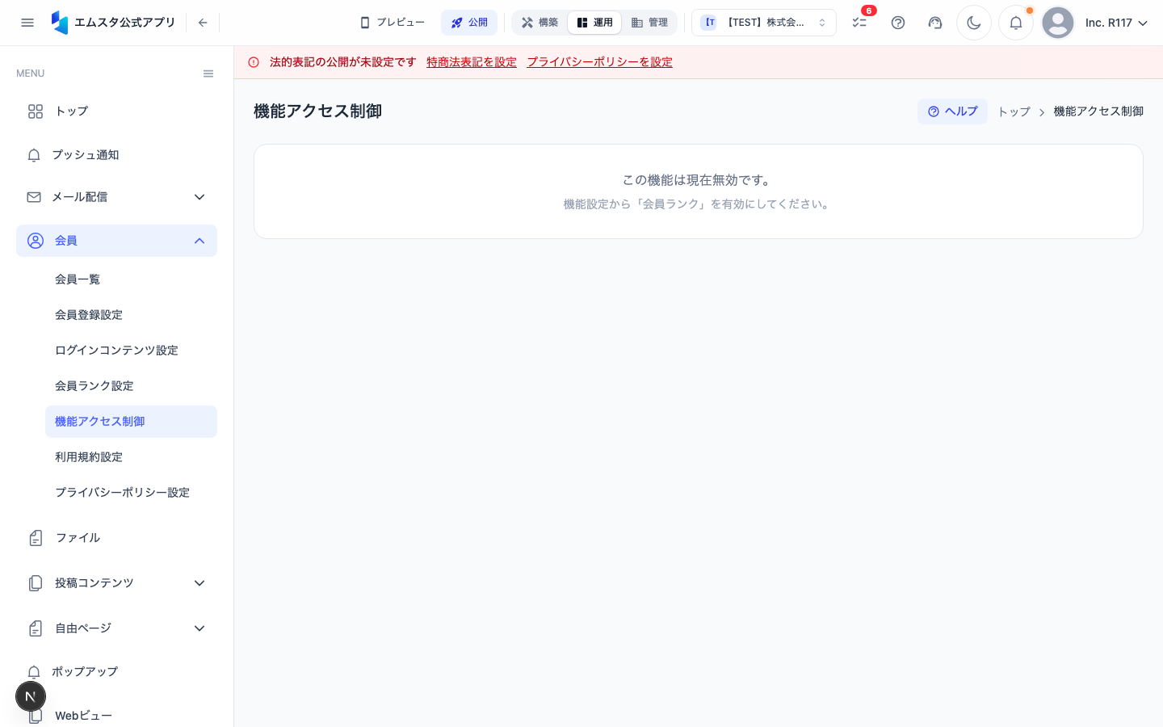Open the task checklist icon with badge 6
1163x727 pixels.
tap(859, 23)
